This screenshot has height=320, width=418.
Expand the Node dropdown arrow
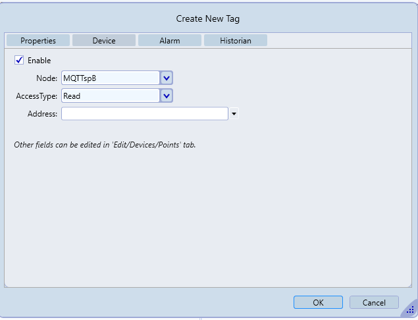pos(167,78)
